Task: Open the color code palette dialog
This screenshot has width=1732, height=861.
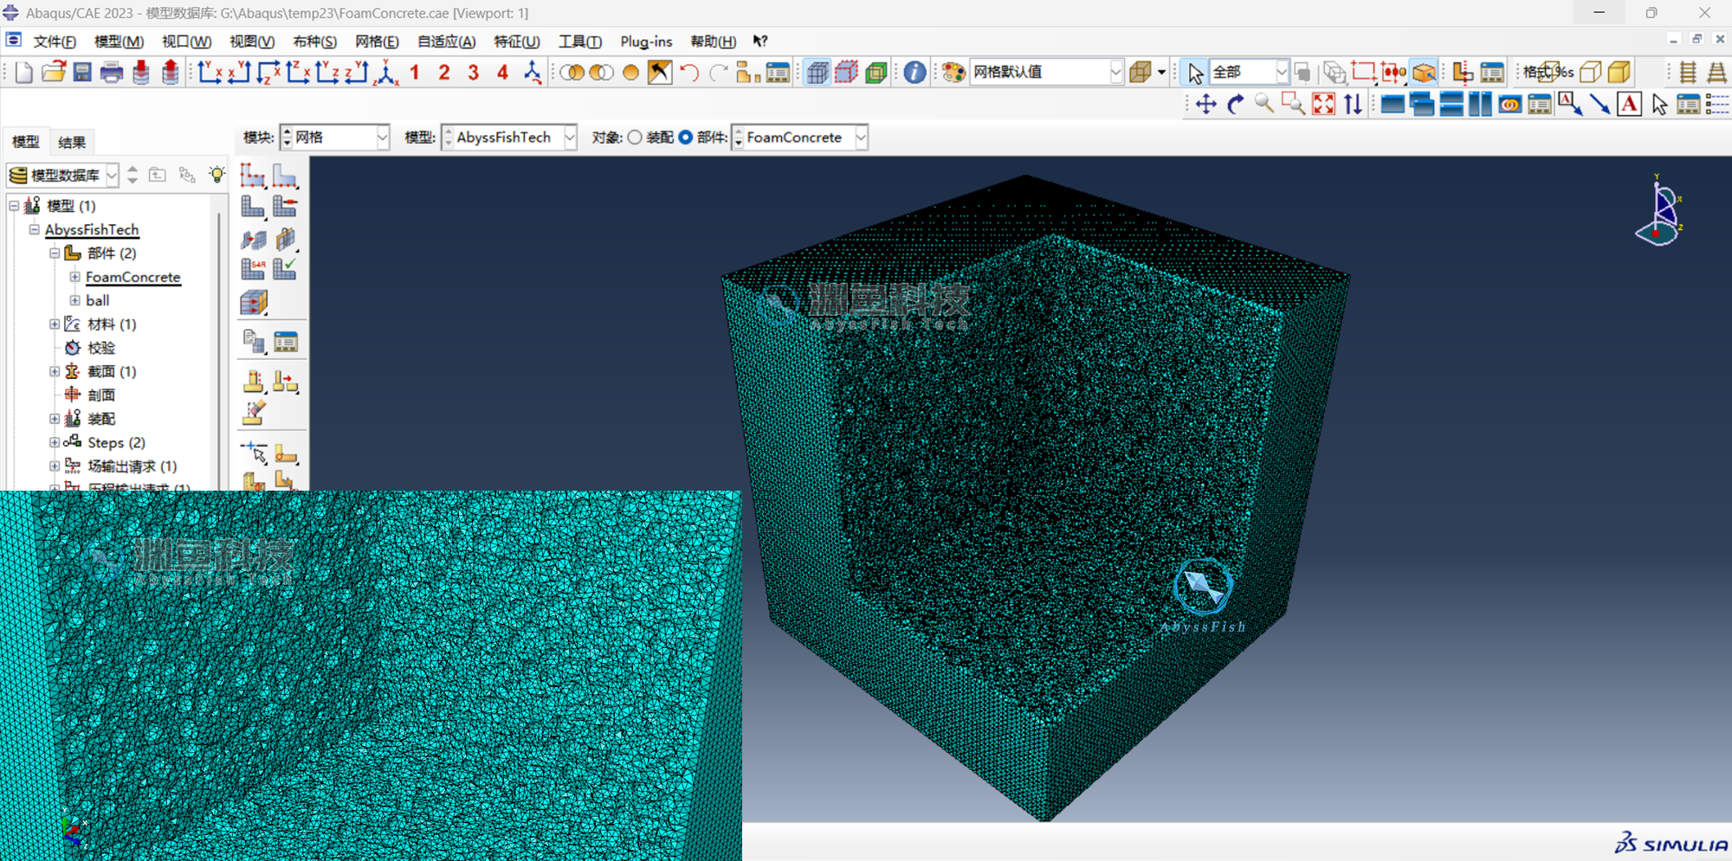Action: [953, 73]
